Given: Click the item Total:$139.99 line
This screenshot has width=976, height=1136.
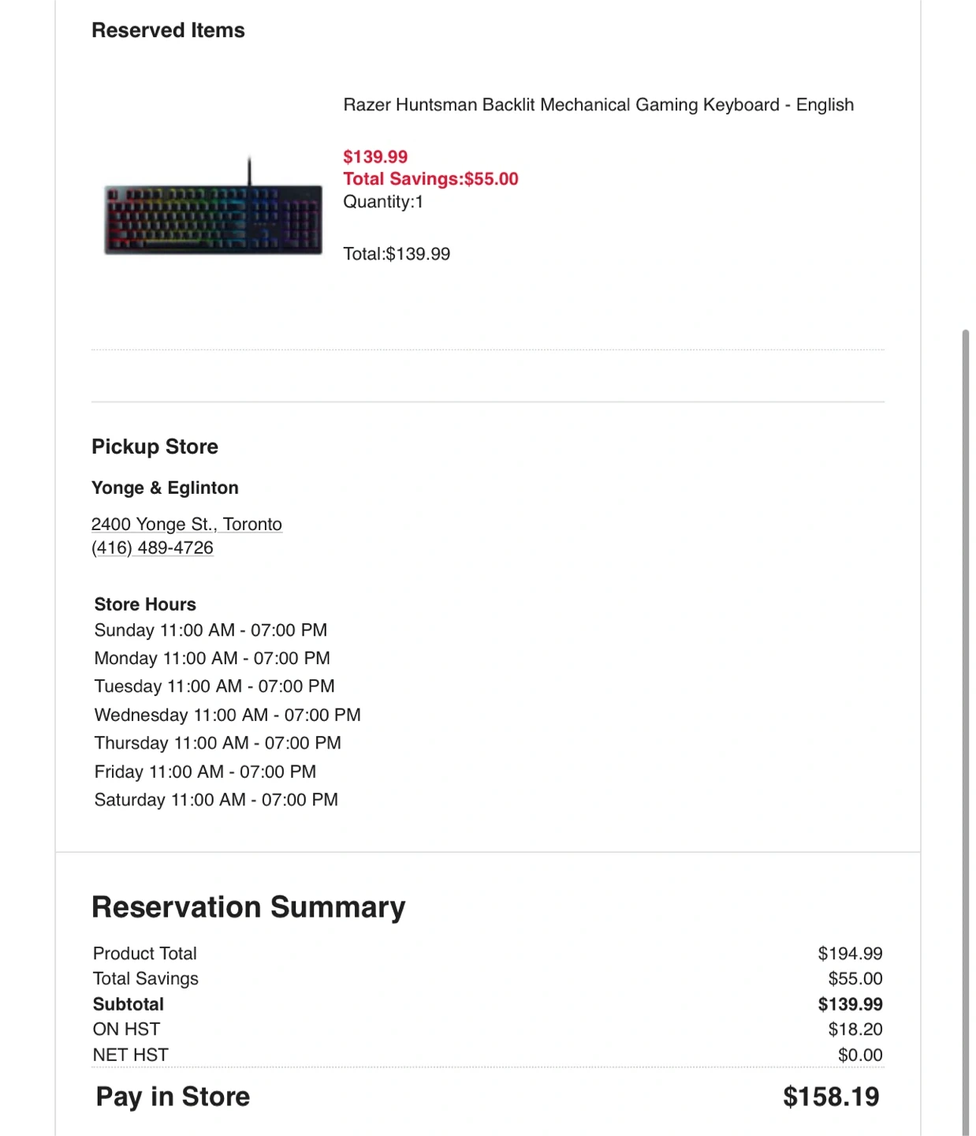Looking at the screenshot, I should [397, 254].
